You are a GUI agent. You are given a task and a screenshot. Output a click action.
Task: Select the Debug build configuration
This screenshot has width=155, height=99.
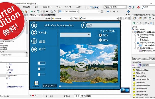click(145, 37)
